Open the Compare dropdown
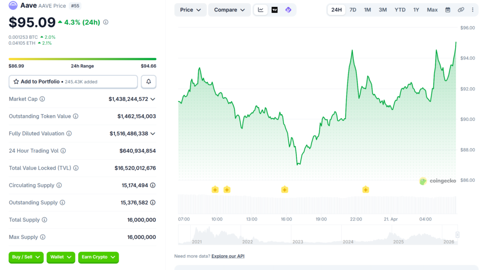The height and width of the screenshot is (270, 488). pos(229,10)
